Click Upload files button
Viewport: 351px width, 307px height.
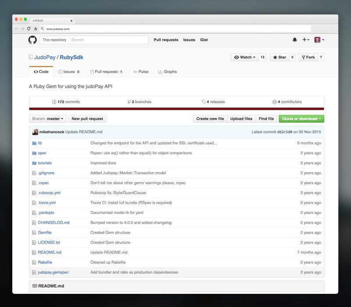pyautogui.click(x=241, y=119)
